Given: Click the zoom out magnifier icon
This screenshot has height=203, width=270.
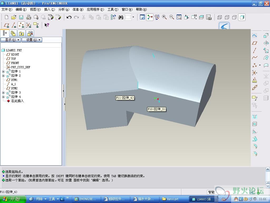Looking at the screenshot, I should pyautogui.click(x=172, y=17).
